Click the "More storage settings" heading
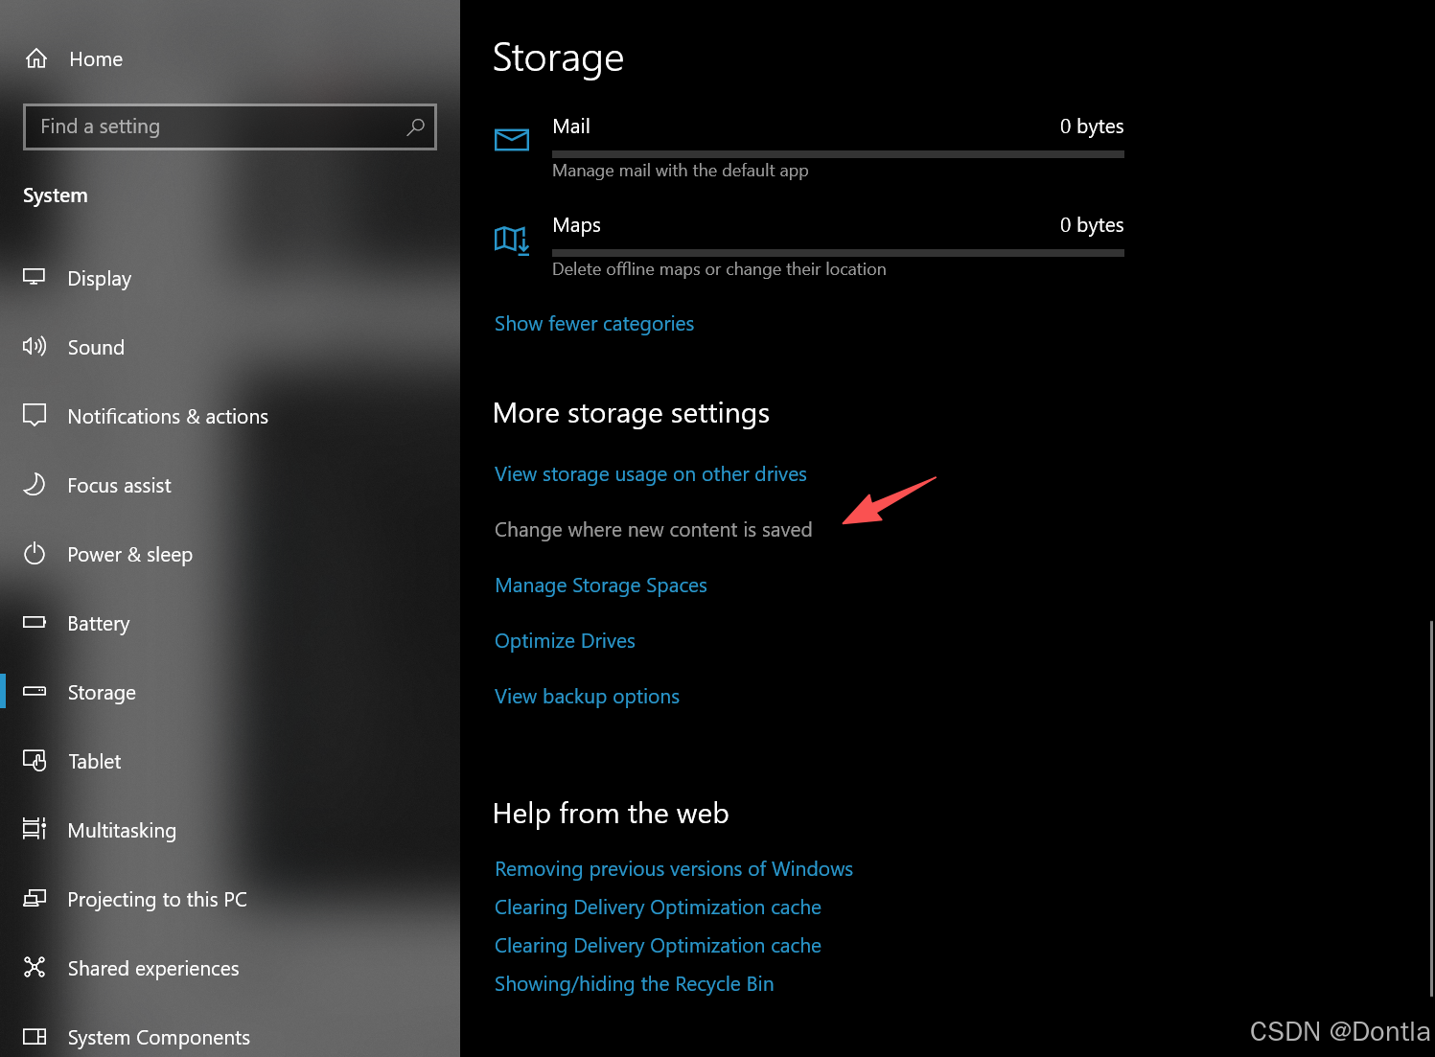Screen dimensions: 1435x1057 [631, 413]
